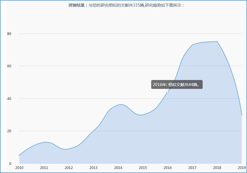Image resolution: width=247 pixels, height=173 pixels.
Task: Select the 2012 x-axis year label
Action: [x=69, y=168]
